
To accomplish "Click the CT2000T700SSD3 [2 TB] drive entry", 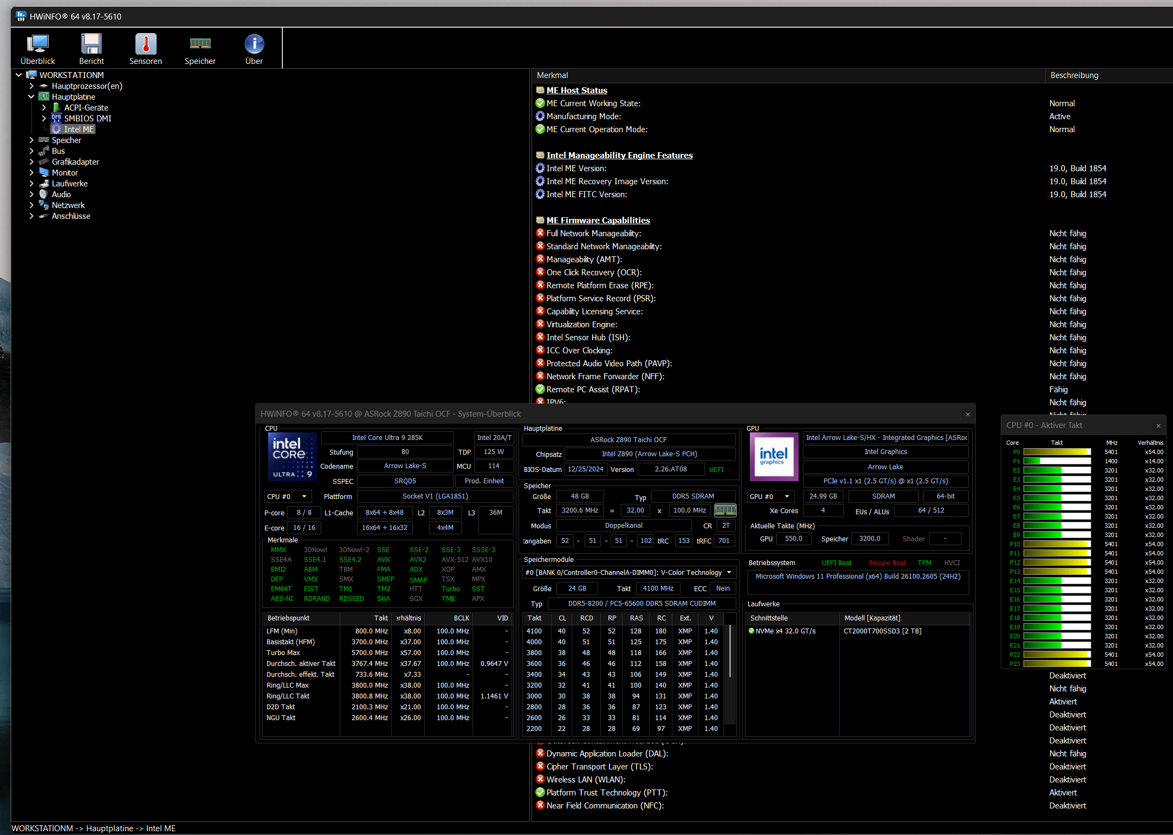I will [882, 631].
